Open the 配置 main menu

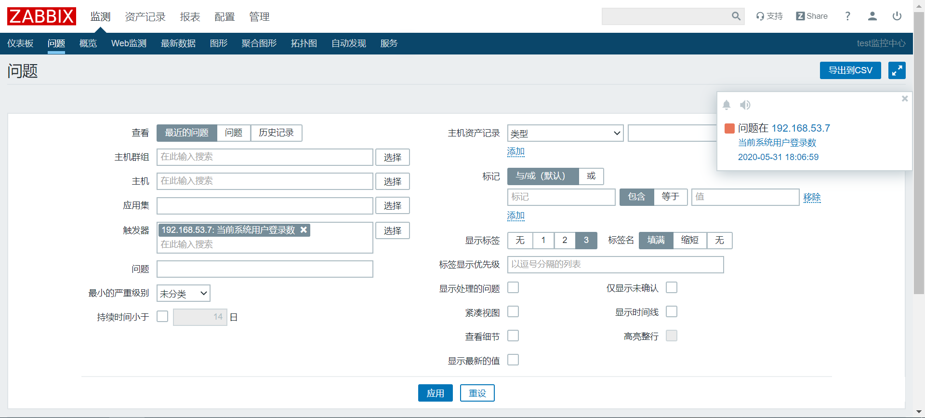pos(225,17)
